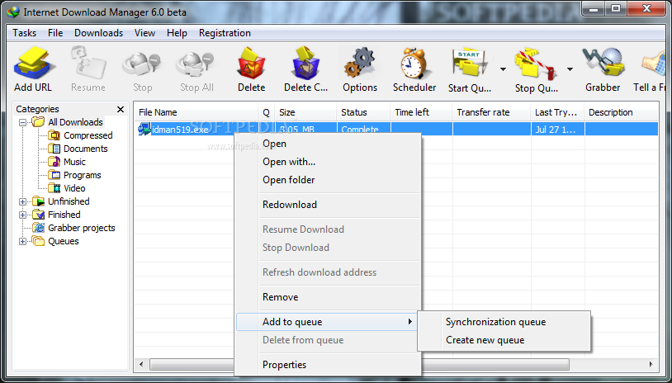672x383 pixels.
Task: Click the greyed Resume toolbar icon
Action: [88, 64]
